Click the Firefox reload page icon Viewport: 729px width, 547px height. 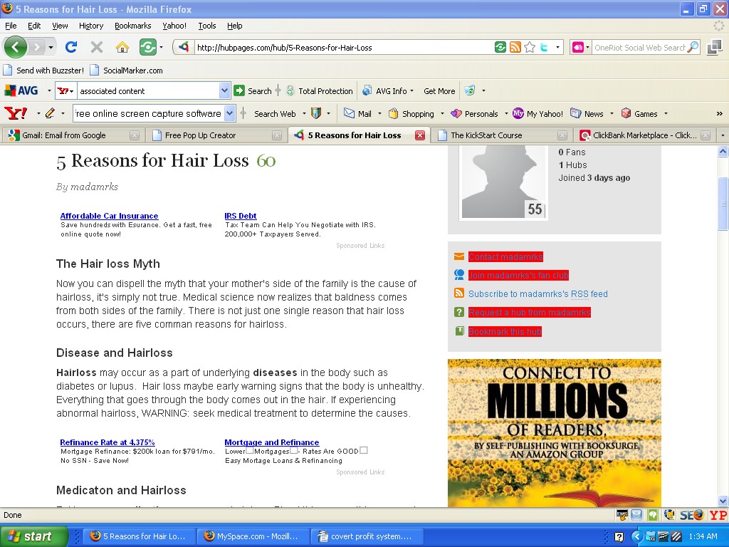(70, 47)
